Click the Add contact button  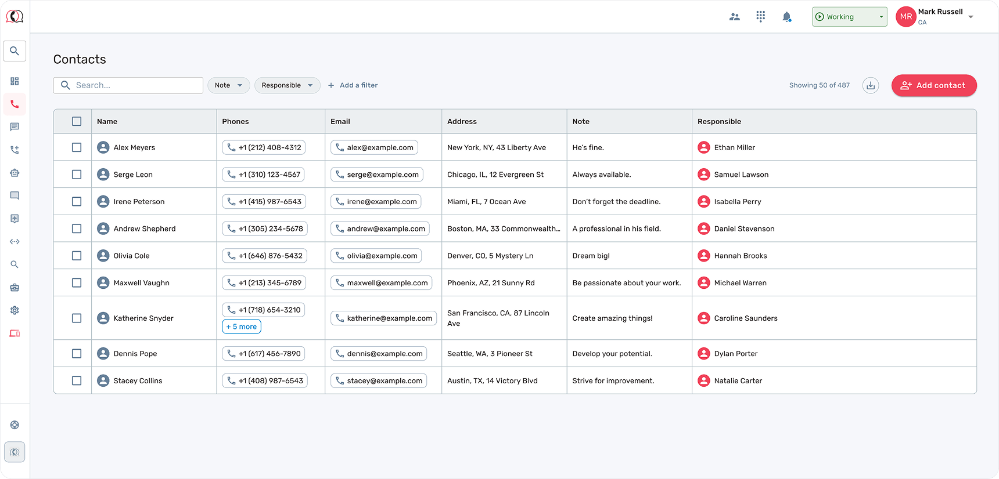tap(933, 85)
